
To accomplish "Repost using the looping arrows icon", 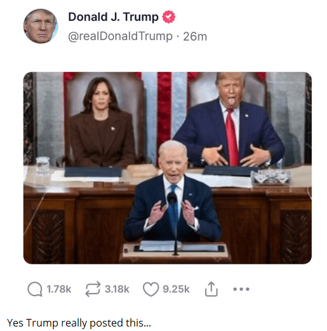I will [93, 289].
